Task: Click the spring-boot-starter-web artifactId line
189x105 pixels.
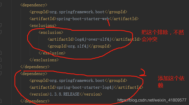Action: click(84, 19)
